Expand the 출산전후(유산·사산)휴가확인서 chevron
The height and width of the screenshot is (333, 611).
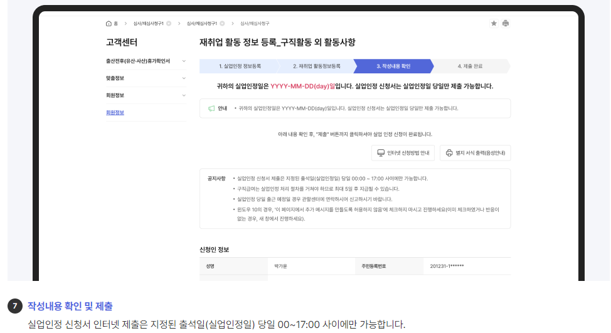point(184,61)
